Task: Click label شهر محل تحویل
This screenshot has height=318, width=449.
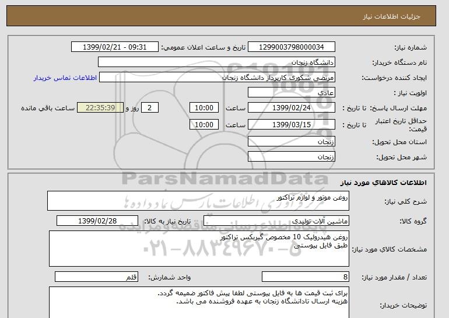Action: tap(401, 158)
